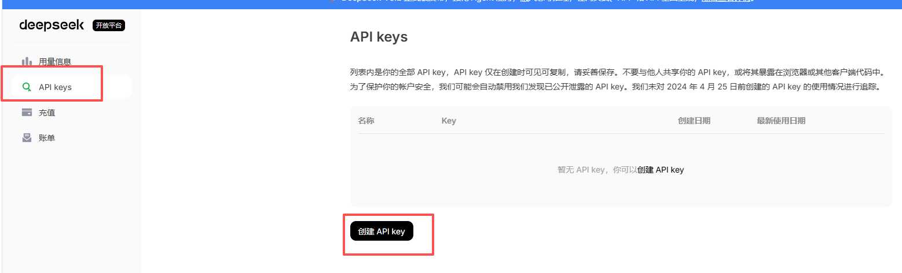Viewport: 902px width, 273px height.
Task: Click the inbox icon beside 账单
Action: [x=27, y=138]
